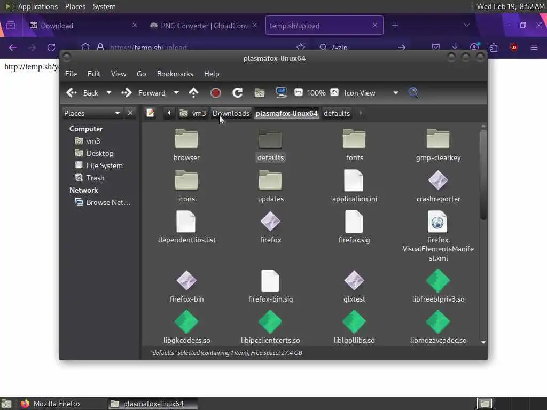Screen dimensions: 547x410
Task: Show earlier path buttons with left arrow
Action: (x=169, y=113)
